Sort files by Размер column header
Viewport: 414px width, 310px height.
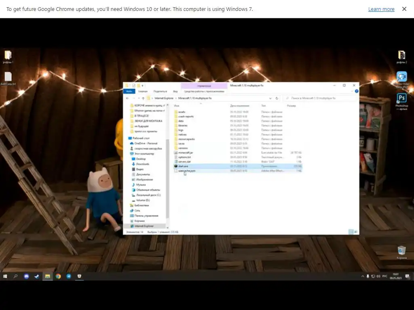coord(291,106)
